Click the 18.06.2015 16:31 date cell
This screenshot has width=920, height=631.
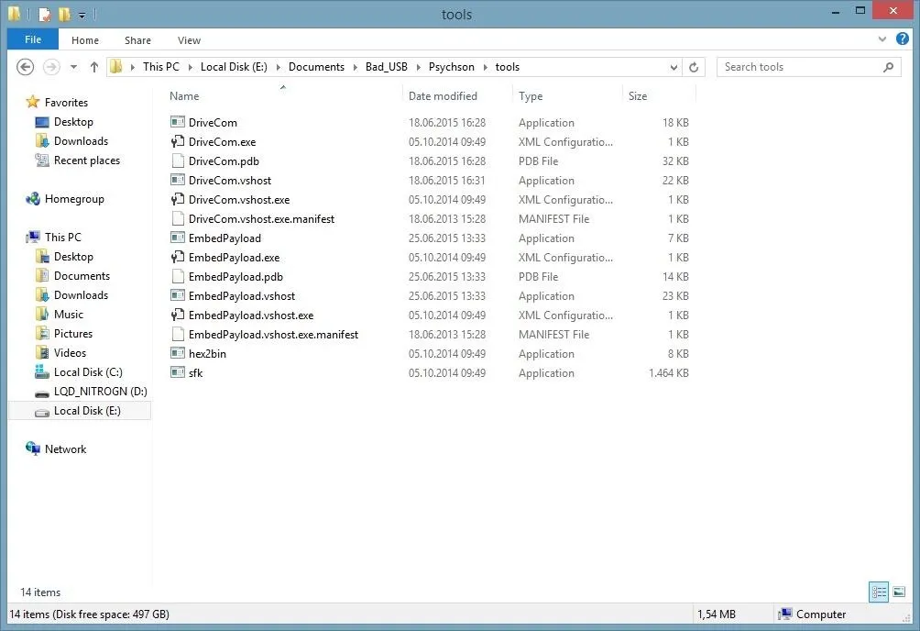[447, 181]
